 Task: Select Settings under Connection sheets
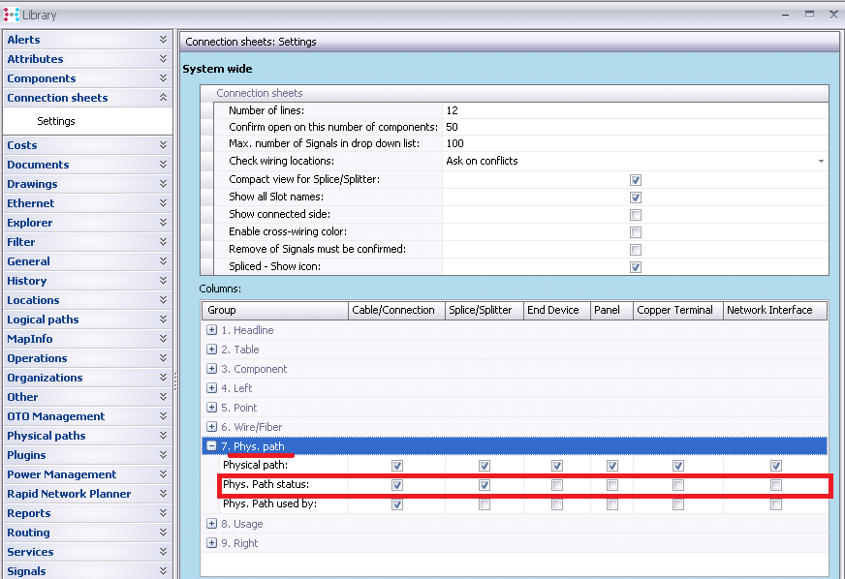tap(56, 121)
